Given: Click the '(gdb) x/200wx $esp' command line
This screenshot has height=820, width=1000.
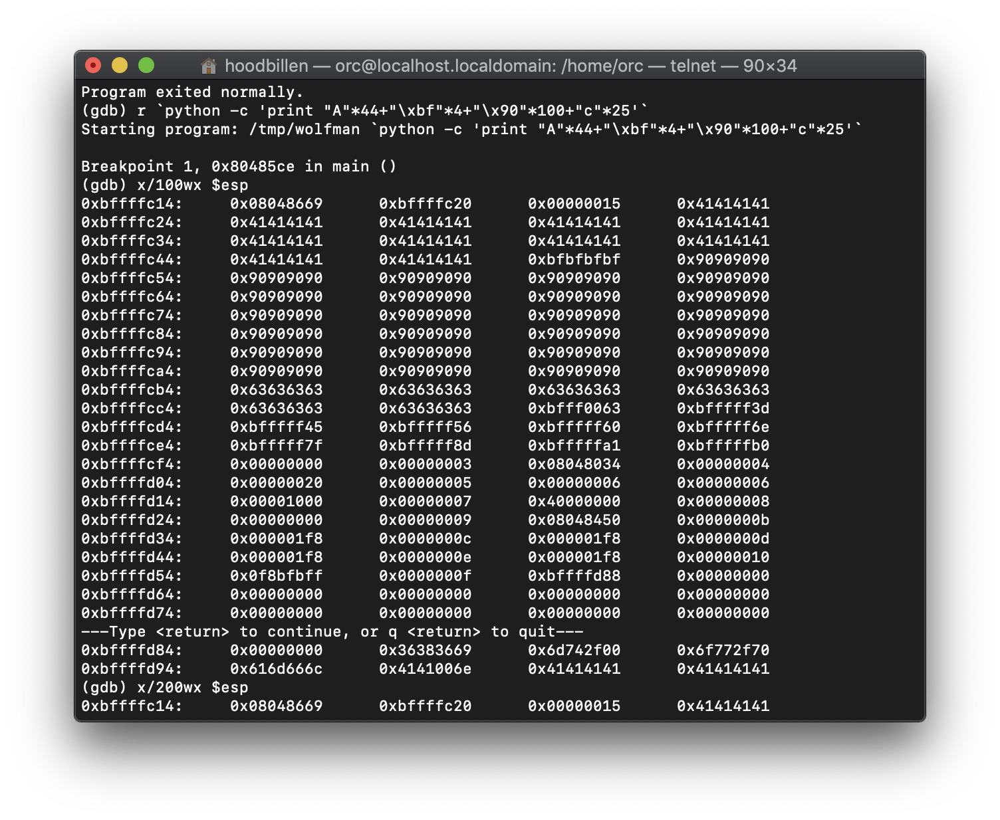Looking at the screenshot, I should click(165, 687).
